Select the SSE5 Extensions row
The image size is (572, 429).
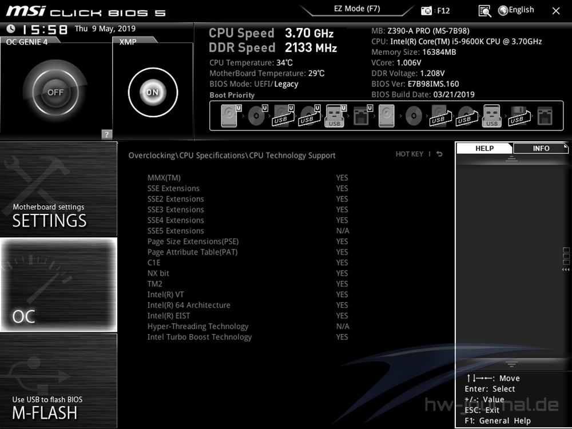point(248,231)
